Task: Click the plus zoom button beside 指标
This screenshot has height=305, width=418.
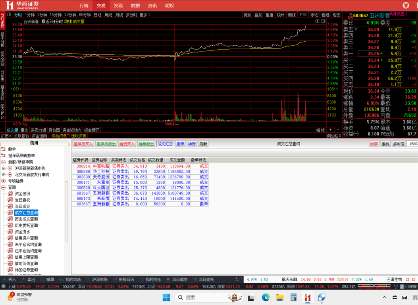Action: 330,130
